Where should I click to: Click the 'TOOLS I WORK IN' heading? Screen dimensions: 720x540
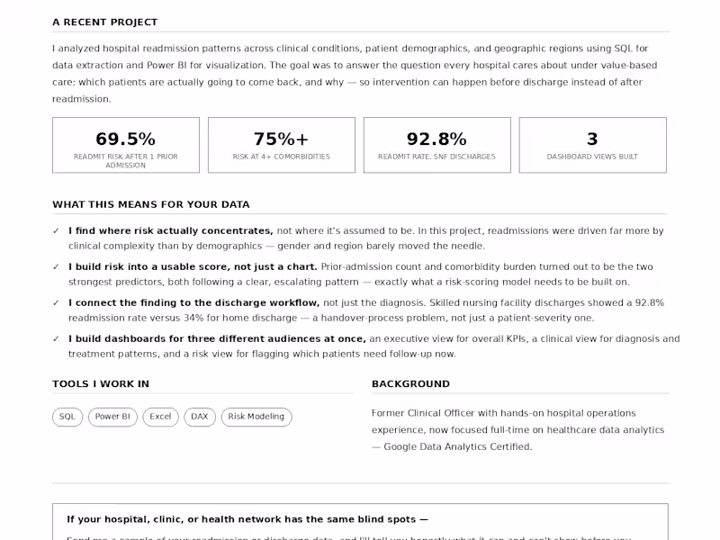click(101, 384)
